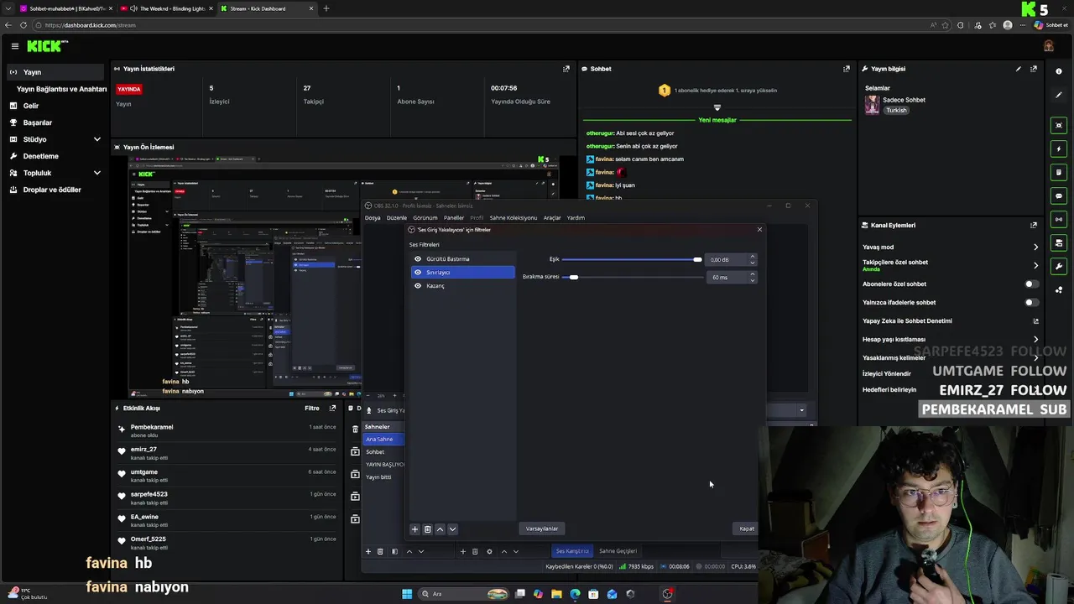Switch to Ses Karıştırıcı tab
This screenshot has height=604, width=1074.
(572, 551)
